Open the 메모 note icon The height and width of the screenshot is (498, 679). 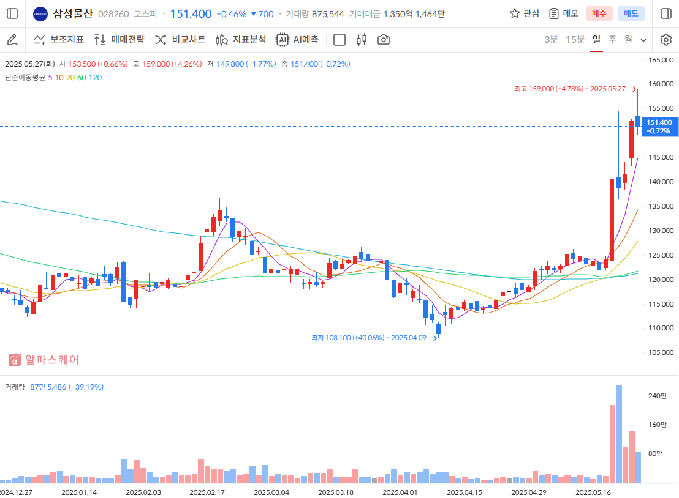coord(553,13)
